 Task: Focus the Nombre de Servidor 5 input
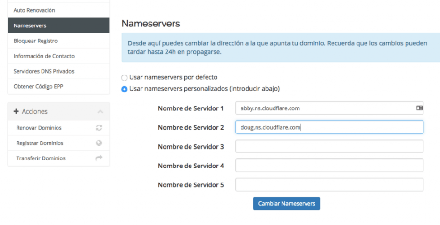329,184
